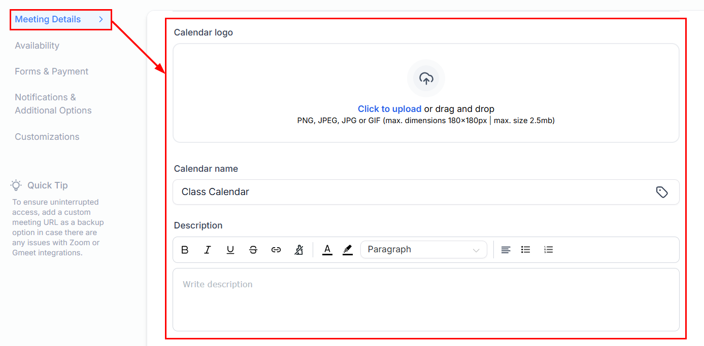Toggle italic formatting in description toolbar
Screen dimensions: 704x346
pyautogui.click(x=208, y=250)
